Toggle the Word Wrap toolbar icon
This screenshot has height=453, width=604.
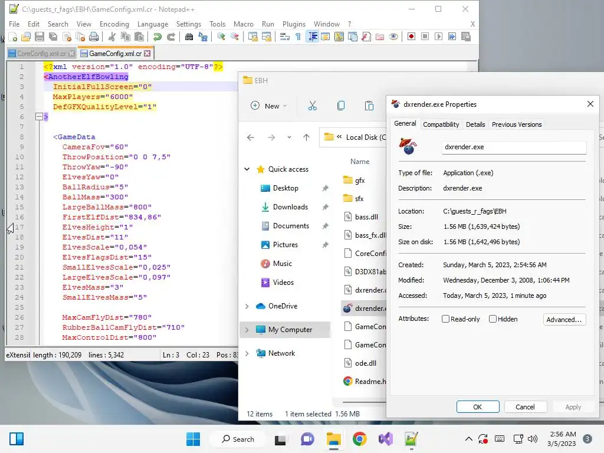(x=285, y=37)
